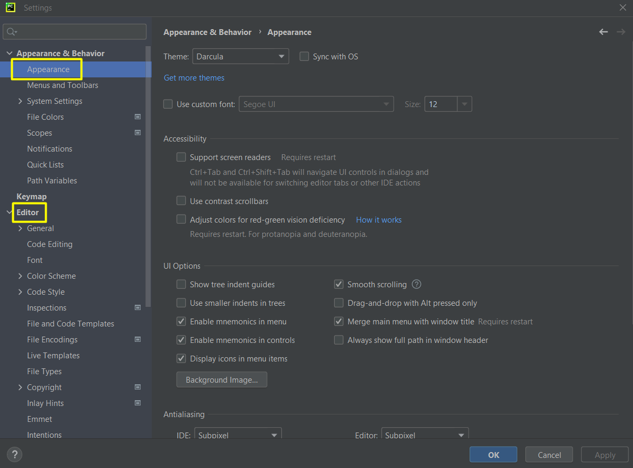Screen dimensions: 633x468
Task: Select Notifications settings
Action: point(50,149)
